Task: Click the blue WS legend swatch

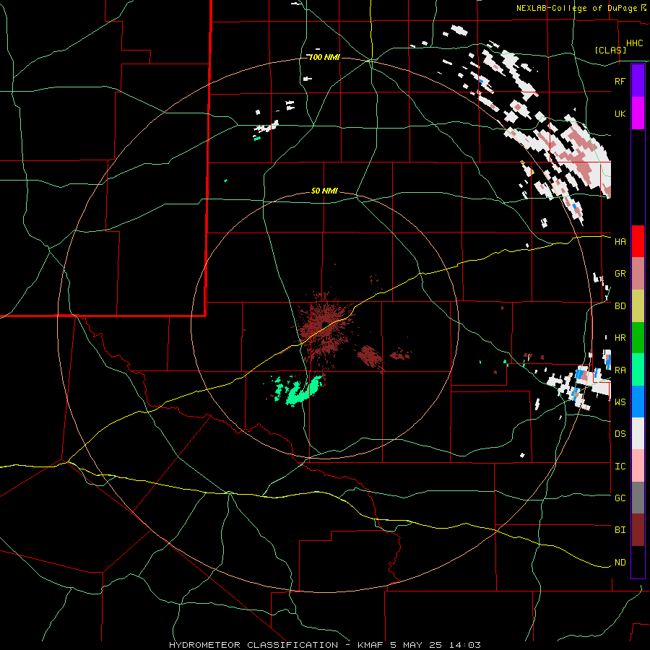Action: (638, 402)
